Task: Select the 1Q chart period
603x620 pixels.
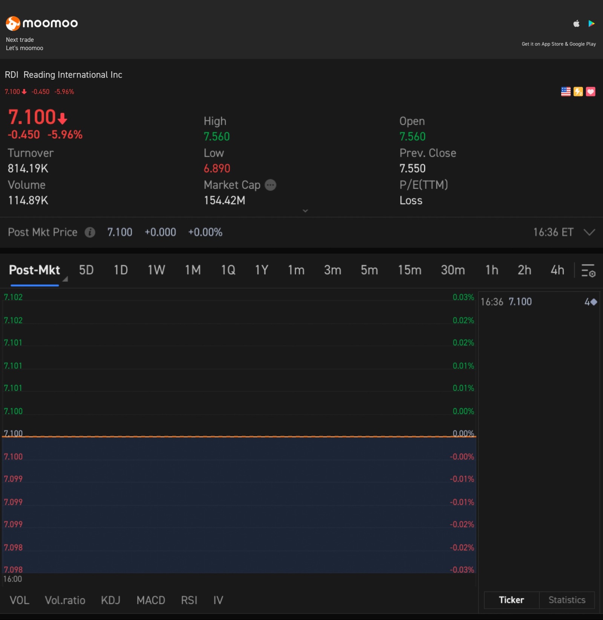Action: point(228,270)
